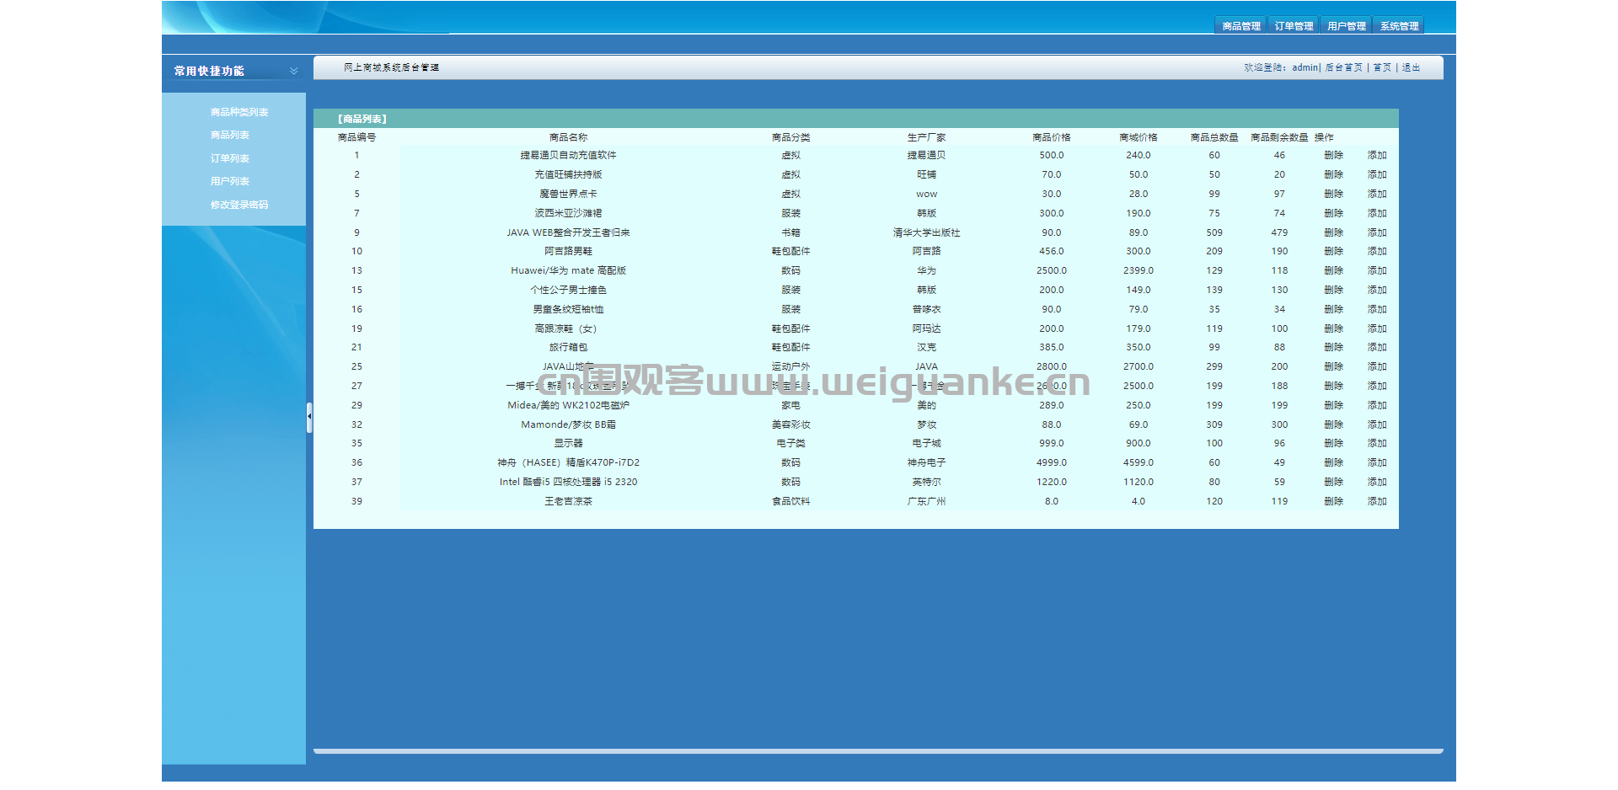
Task: Delete the 神舟（HASEE）精盾K470P-i7D2 row
Action: pyautogui.click(x=1333, y=462)
